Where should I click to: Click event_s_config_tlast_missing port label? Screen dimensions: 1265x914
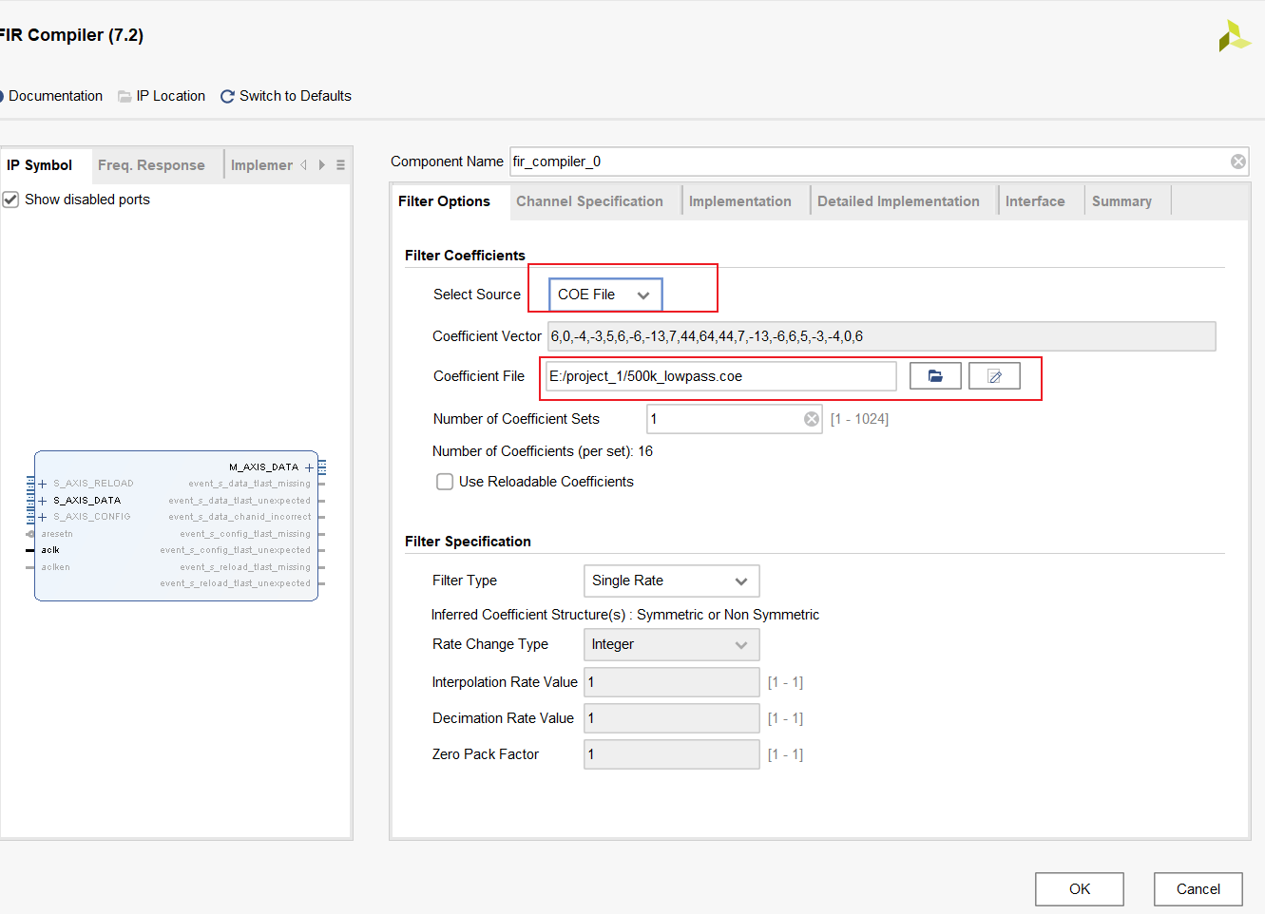tap(245, 534)
